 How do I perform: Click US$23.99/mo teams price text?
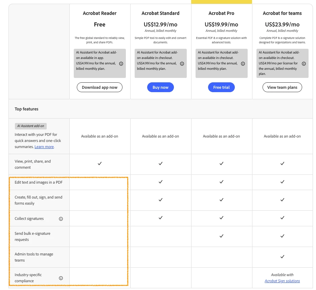282,24
